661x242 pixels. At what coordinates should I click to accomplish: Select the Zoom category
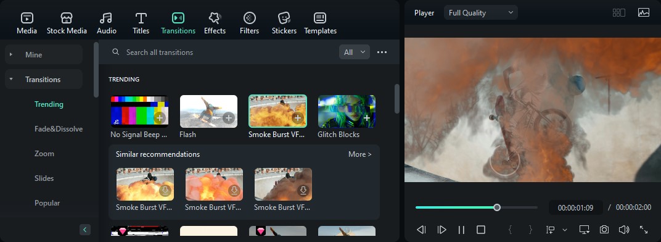click(x=44, y=154)
